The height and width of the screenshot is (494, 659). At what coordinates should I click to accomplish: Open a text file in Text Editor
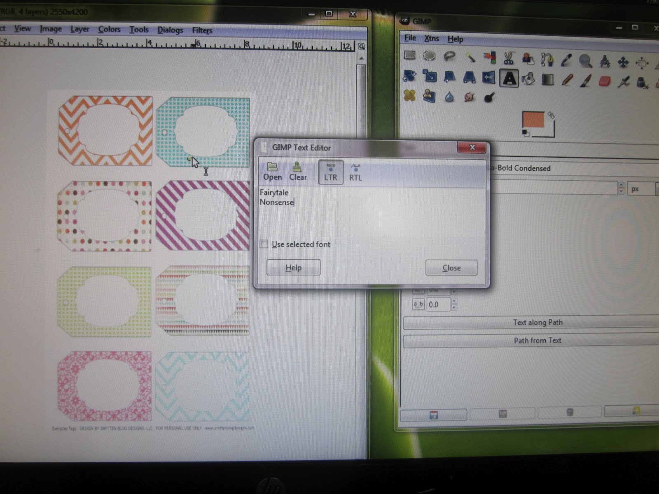pos(272,172)
